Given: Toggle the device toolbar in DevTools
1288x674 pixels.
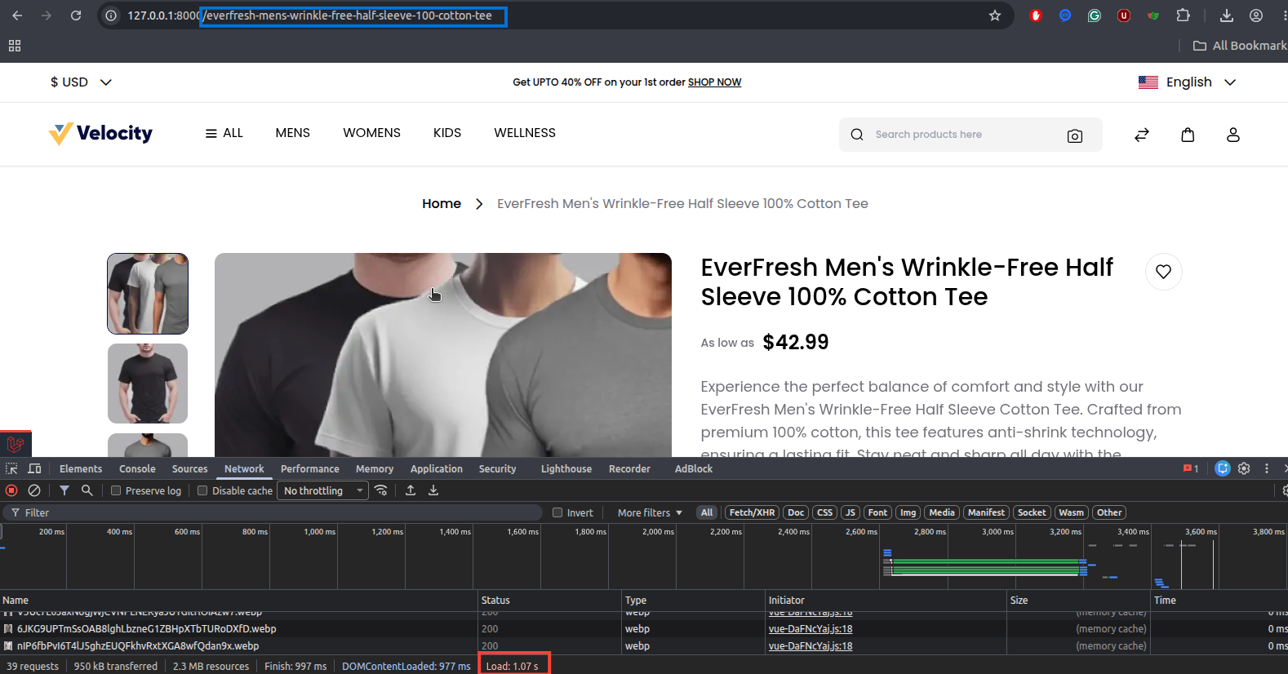Looking at the screenshot, I should click(x=34, y=468).
